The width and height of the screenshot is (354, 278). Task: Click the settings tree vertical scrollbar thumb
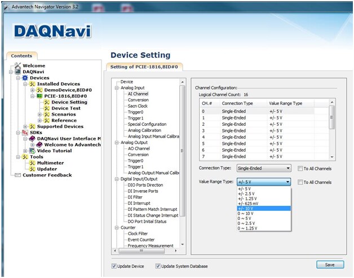click(x=183, y=151)
